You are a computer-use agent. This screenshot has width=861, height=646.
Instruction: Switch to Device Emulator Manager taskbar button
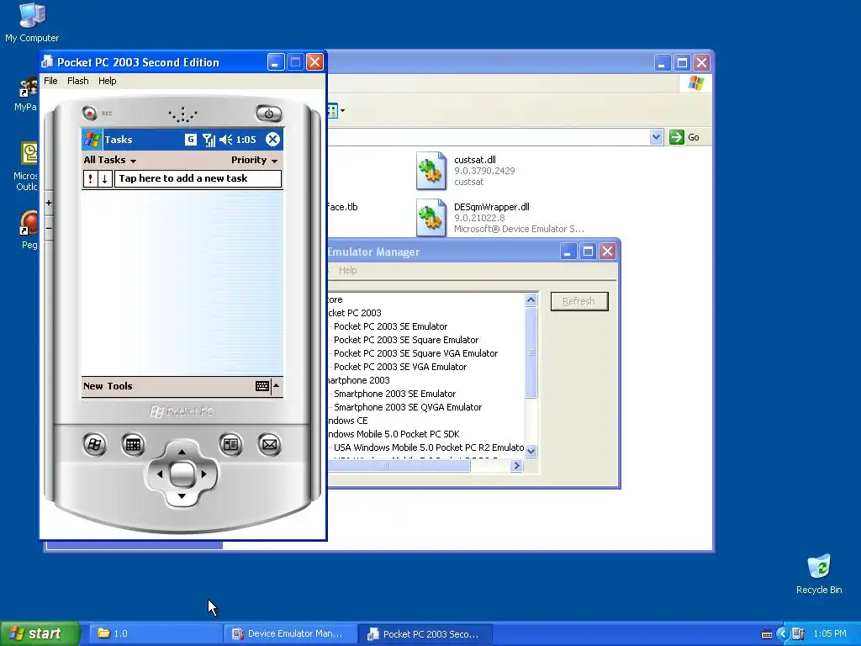coord(291,634)
